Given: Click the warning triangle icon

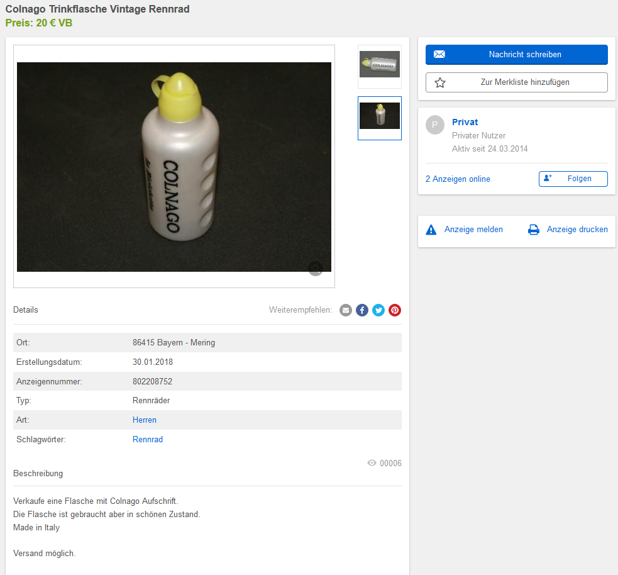Looking at the screenshot, I should (x=431, y=230).
